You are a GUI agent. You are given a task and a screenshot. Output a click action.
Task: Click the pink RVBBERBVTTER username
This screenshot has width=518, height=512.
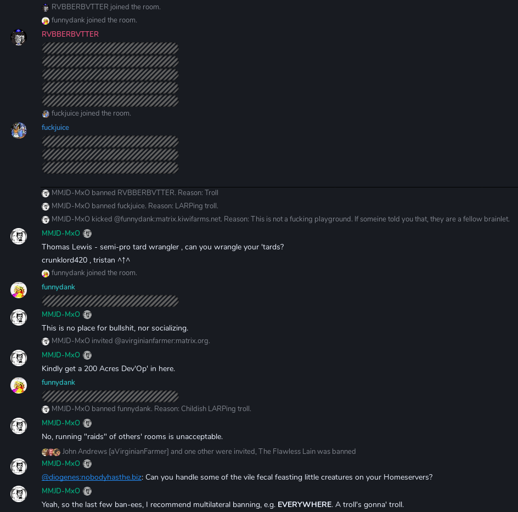click(x=70, y=34)
